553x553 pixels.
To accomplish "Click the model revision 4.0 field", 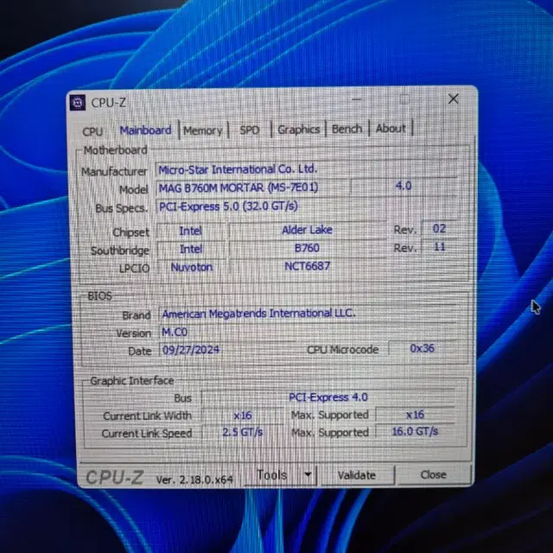I will 404,186.
